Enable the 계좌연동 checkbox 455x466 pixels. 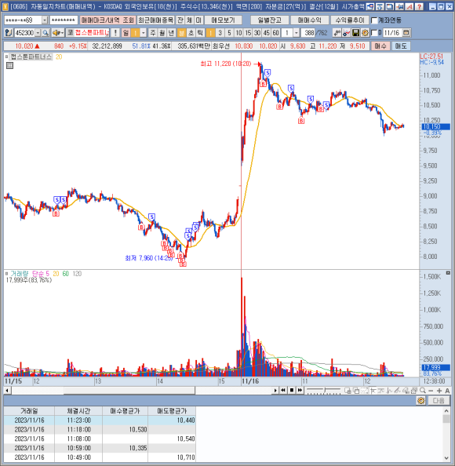(374, 20)
